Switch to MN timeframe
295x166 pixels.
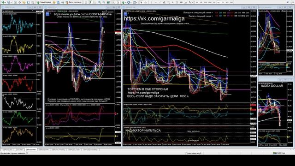click(231, 2)
